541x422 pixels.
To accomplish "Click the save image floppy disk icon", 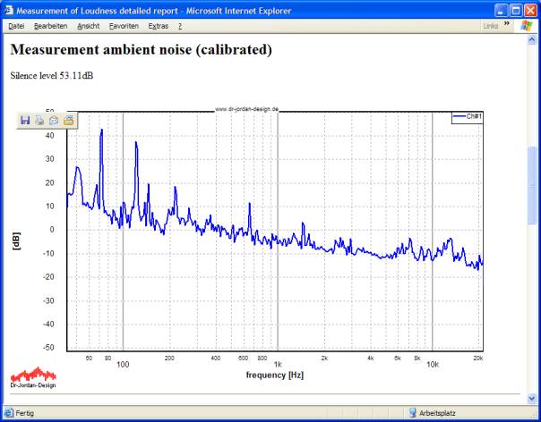I will [x=25, y=120].
